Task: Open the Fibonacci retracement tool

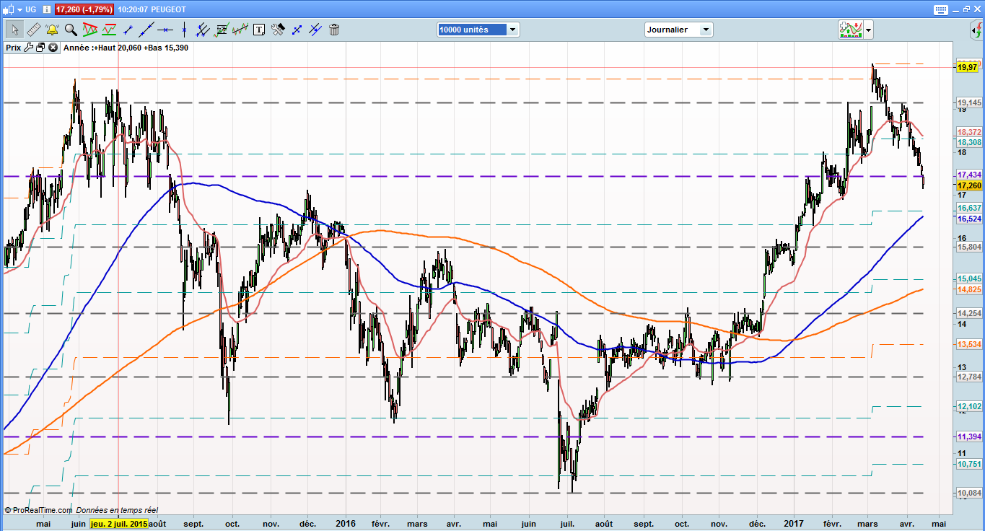Action: (222, 30)
